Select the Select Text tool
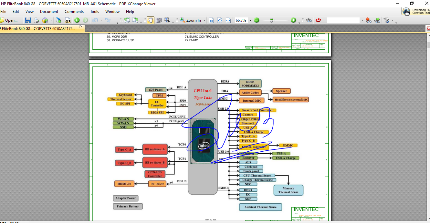This screenshot has height=223, width=430. [x=167, y=20]
